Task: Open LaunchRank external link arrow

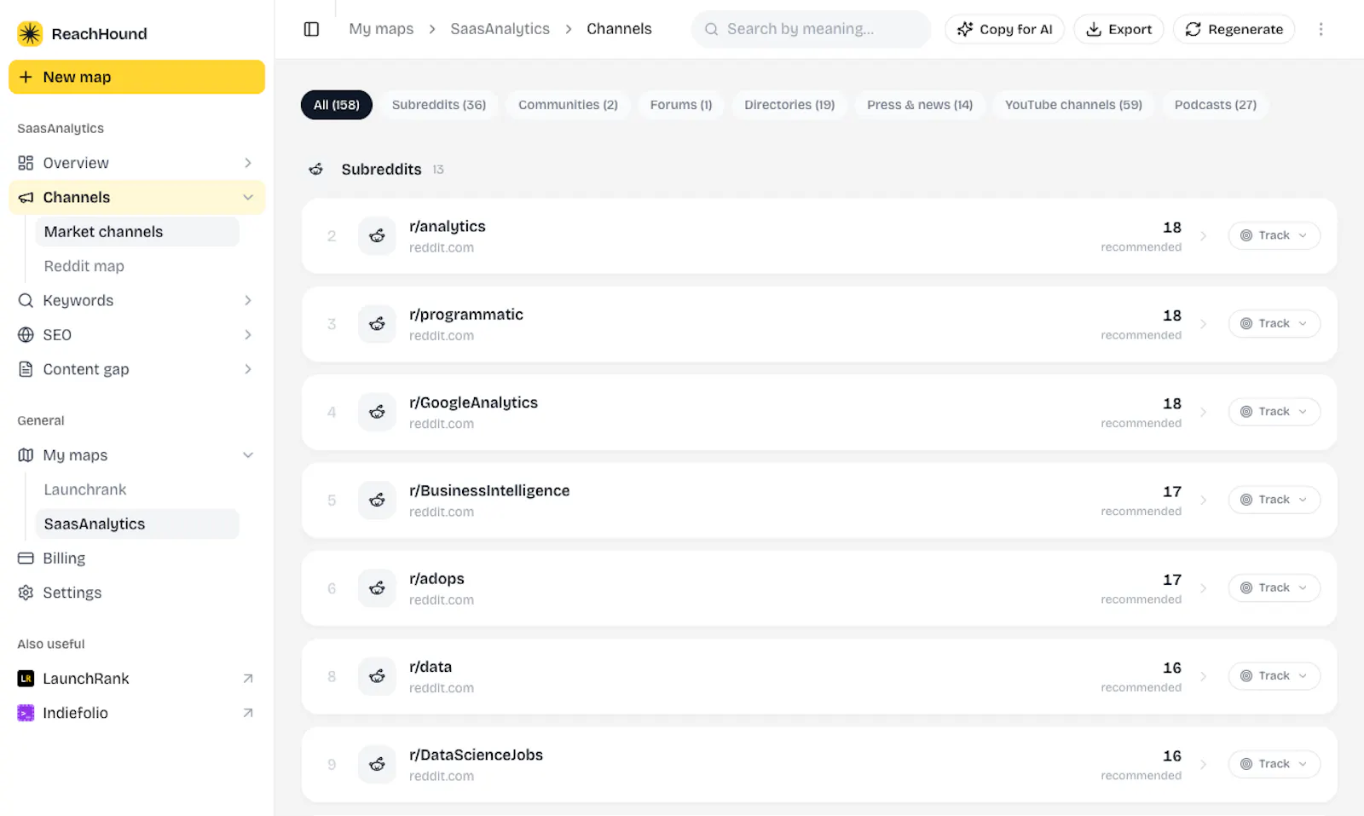Action: coord(248,679)
